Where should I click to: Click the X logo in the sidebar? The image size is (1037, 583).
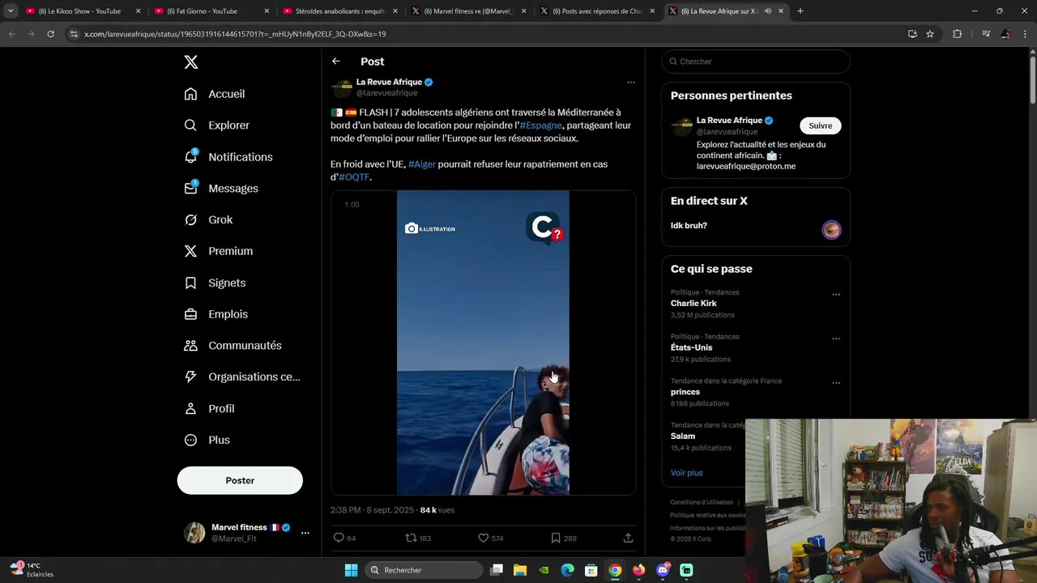coord(190,62)
